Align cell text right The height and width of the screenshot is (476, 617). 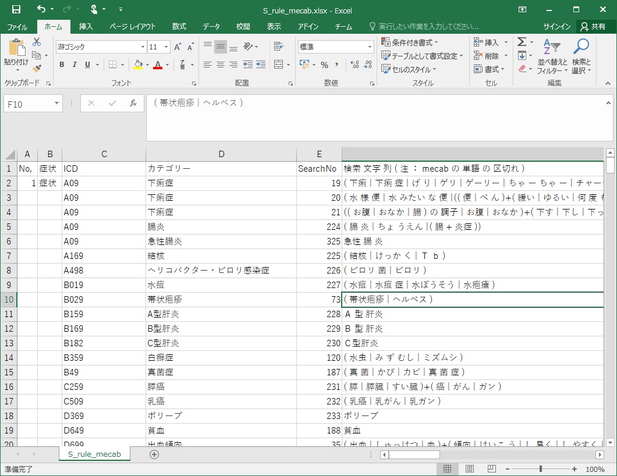(x=234, y=65)
